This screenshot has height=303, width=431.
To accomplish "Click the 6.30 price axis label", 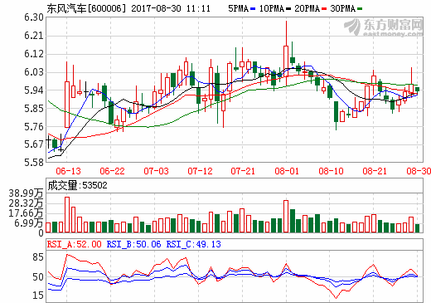I will coord(34,17).
